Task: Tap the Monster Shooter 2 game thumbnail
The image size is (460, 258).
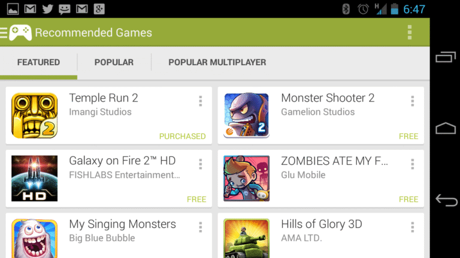Action: (x=246, y=115)
